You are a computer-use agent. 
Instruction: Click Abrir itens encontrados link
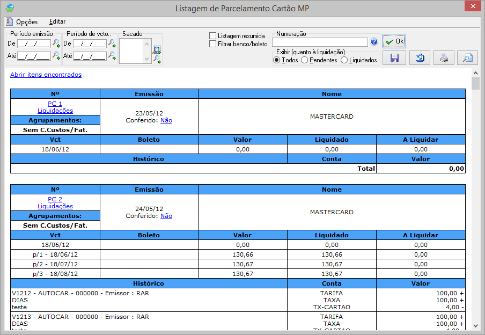46,75
